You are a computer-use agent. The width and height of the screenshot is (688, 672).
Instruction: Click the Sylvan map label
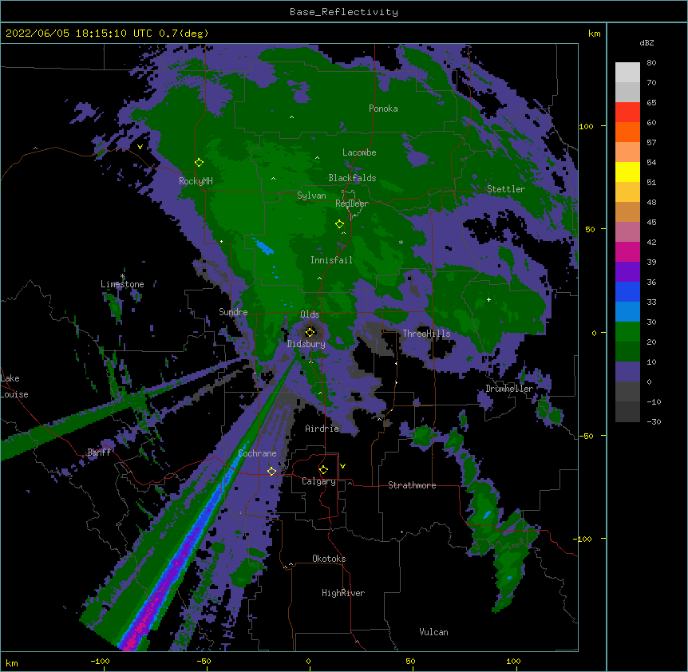(311, 196)
